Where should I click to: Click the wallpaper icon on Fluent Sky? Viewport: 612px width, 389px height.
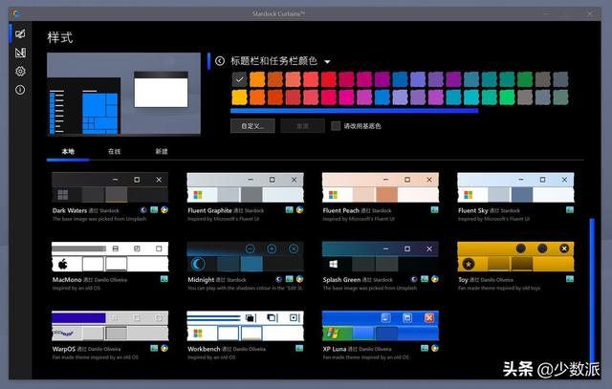point(570,210)
